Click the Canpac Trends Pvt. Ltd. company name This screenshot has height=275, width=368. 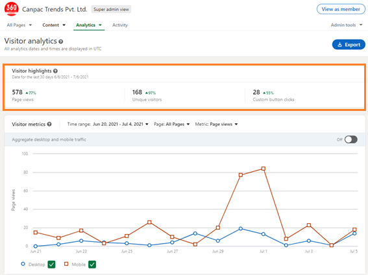tap(55, 9)
